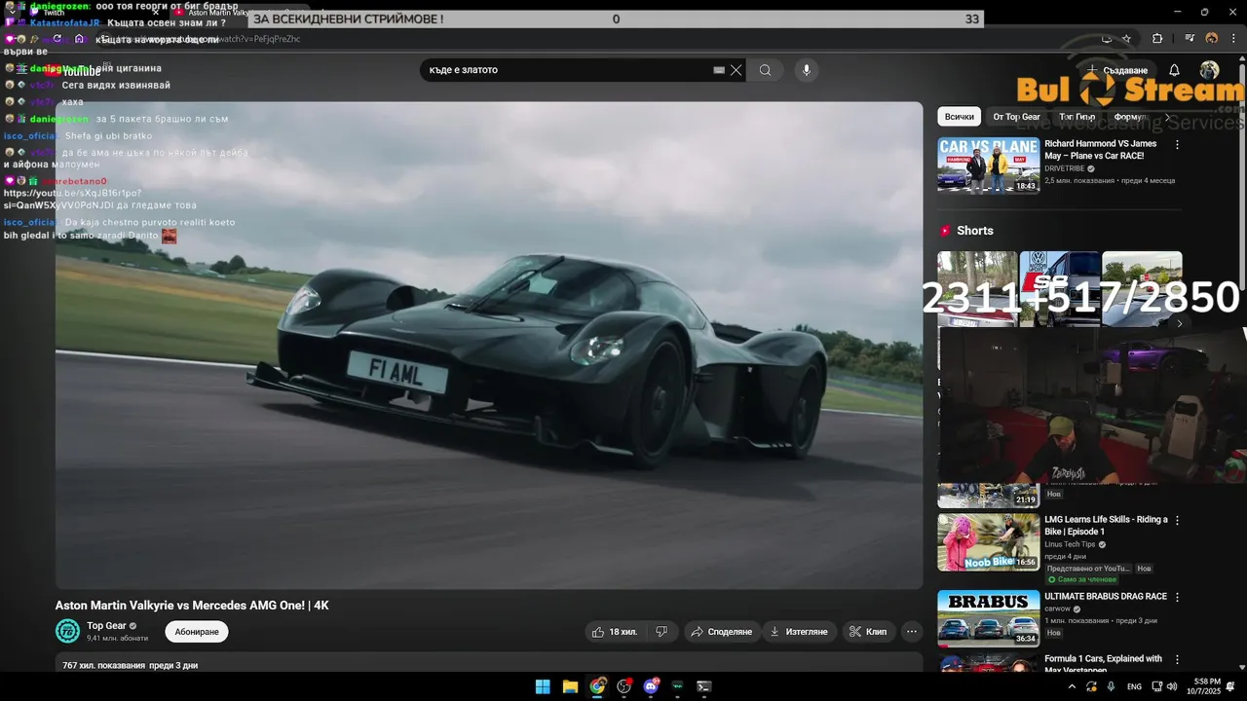This screenshot has width=1247, height=701.
Task: Click the YouTube logo home link
Action: coord(73,71)
